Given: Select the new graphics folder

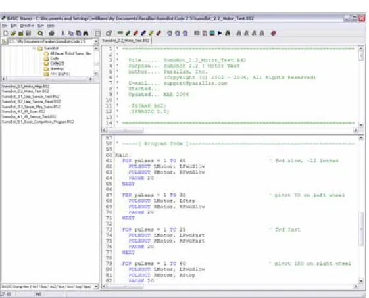Looking at the screenshot, I should coord(61,74).
